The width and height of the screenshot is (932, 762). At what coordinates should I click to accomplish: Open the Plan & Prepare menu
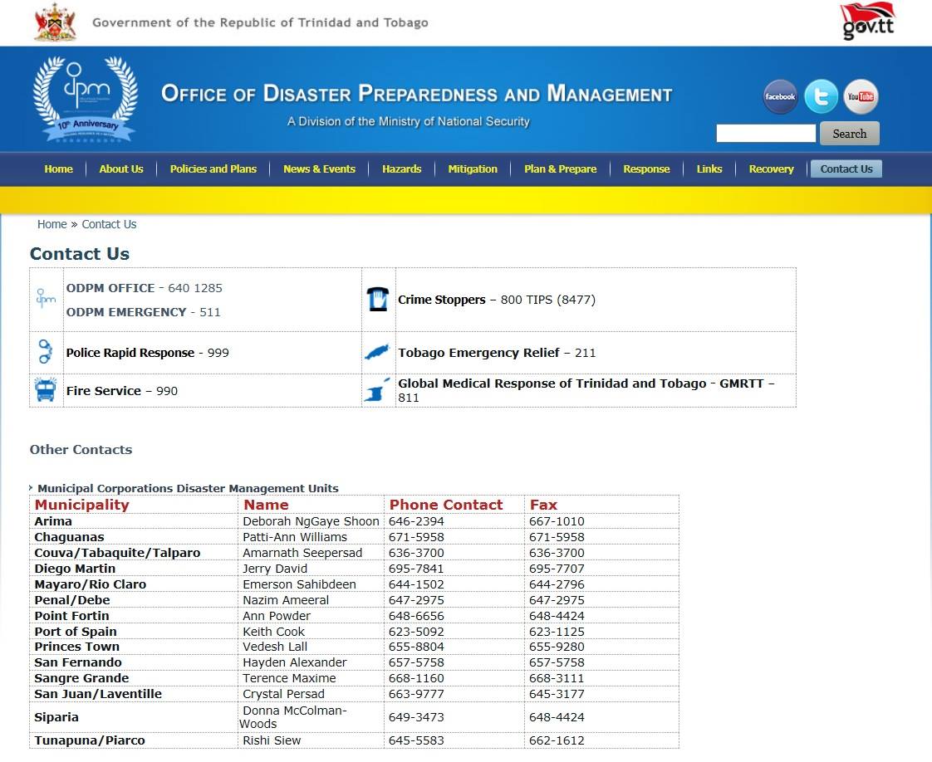coord(560,169)
